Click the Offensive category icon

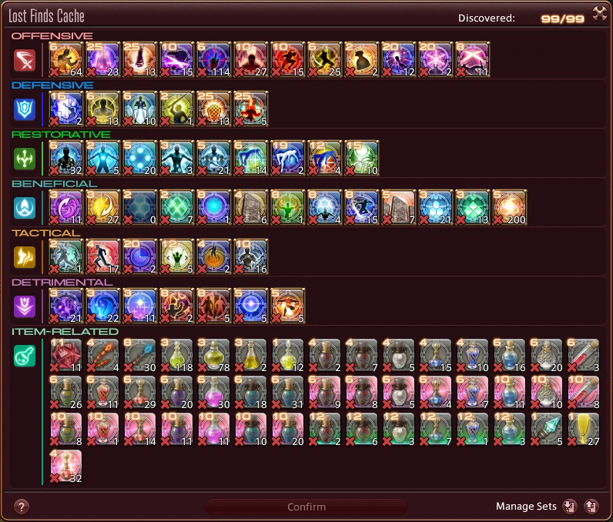click(25, 60)
